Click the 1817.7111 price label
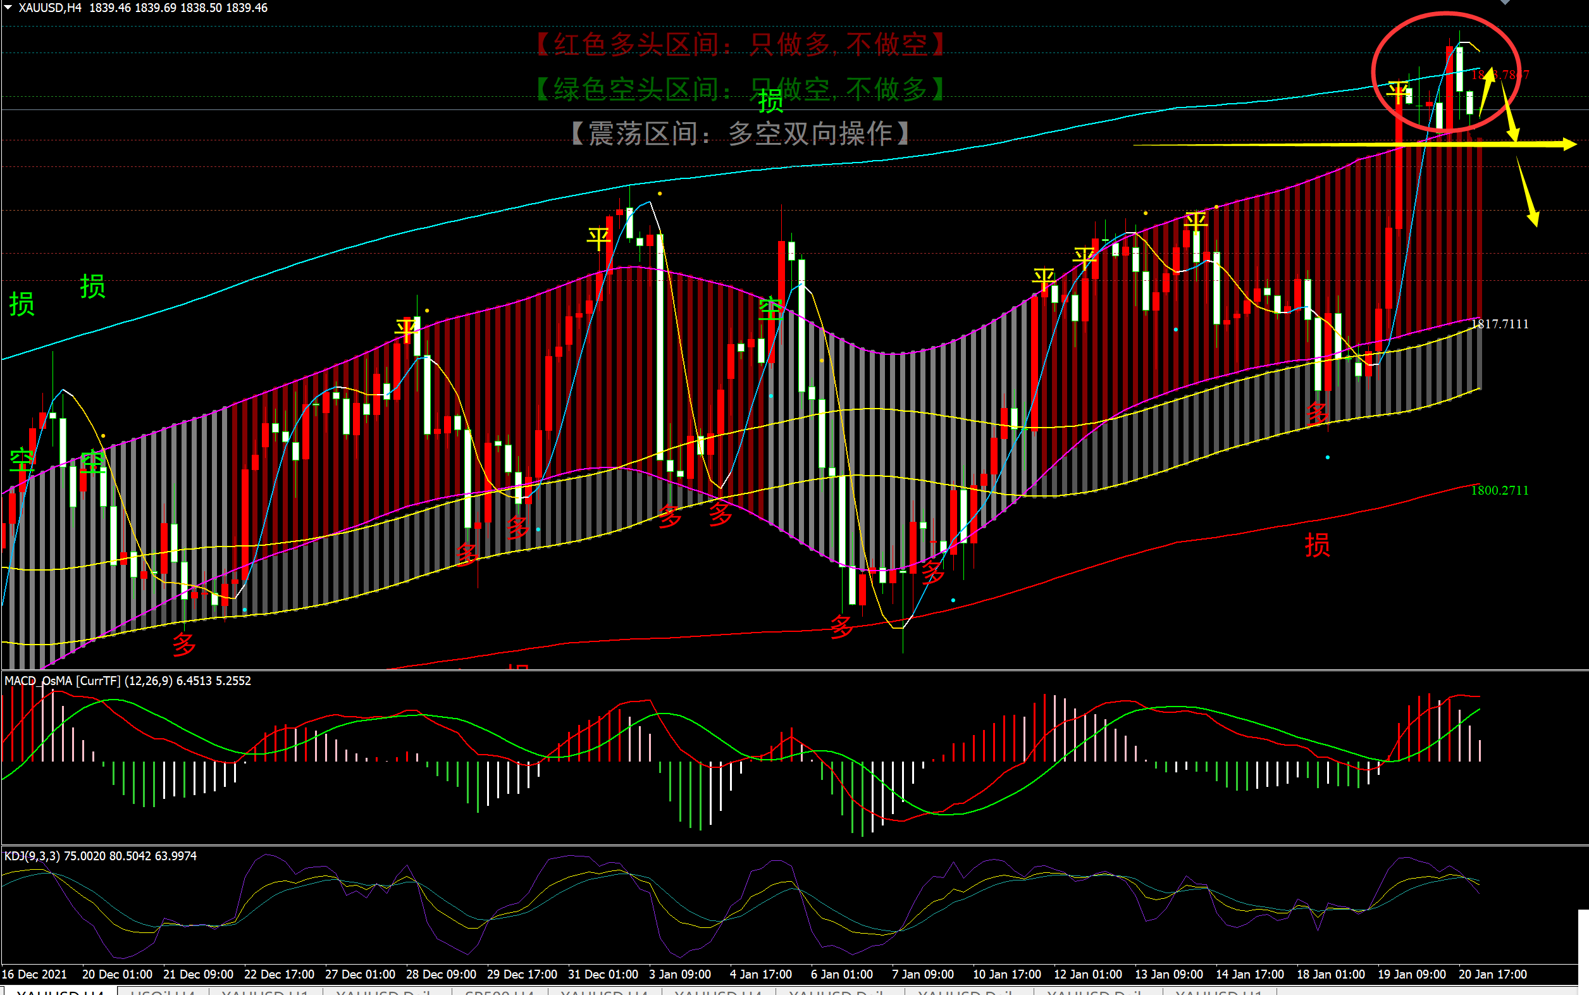This screenshot has height=995, width=1589. [1500, 324]
